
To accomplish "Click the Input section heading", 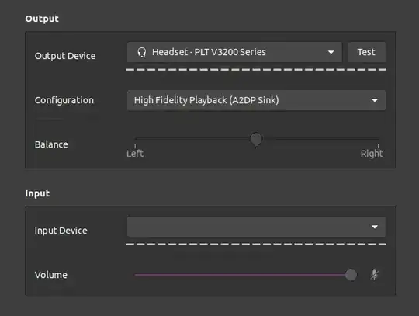I will pyautogui.click(x=37, y=193).
